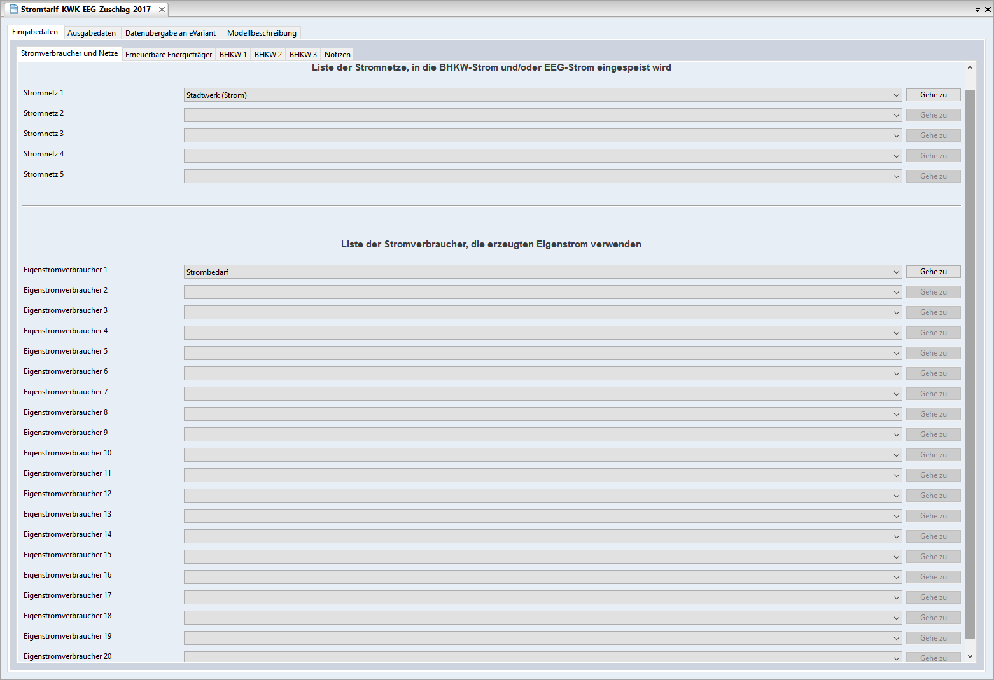Click the vertical scrollbar thumb
This screenshot has height=680, width=994.
click(970, 363)
